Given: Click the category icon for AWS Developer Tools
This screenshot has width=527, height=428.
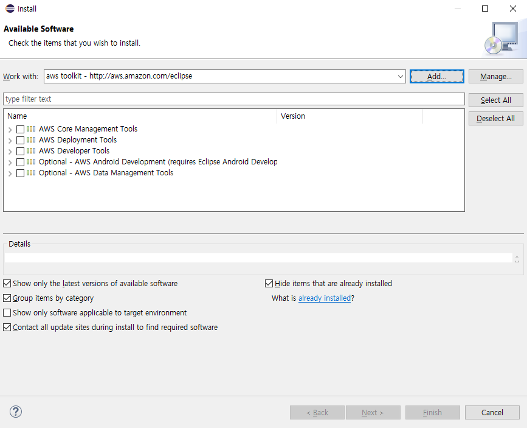Looking at the screenshot, I should (31, 150).
